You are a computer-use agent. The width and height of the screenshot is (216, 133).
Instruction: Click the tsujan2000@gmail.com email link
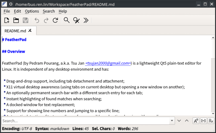point(108,63)
